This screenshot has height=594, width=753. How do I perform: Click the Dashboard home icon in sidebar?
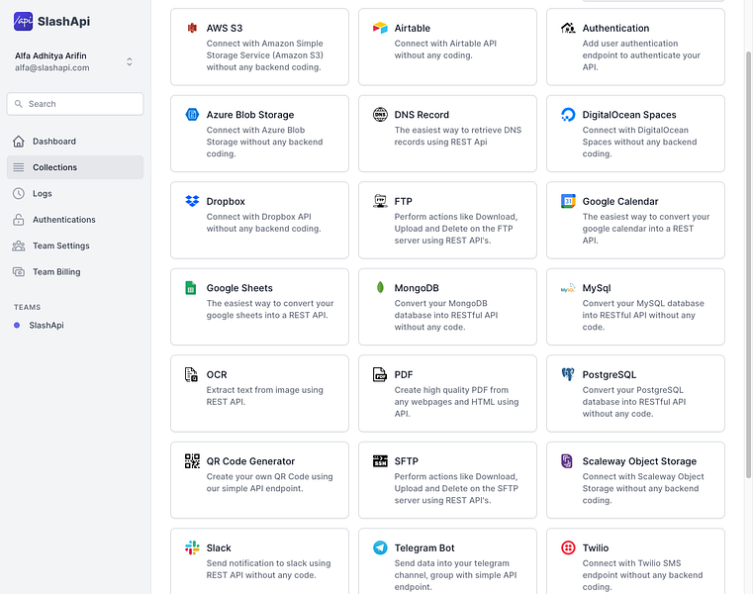click(18, 142)
